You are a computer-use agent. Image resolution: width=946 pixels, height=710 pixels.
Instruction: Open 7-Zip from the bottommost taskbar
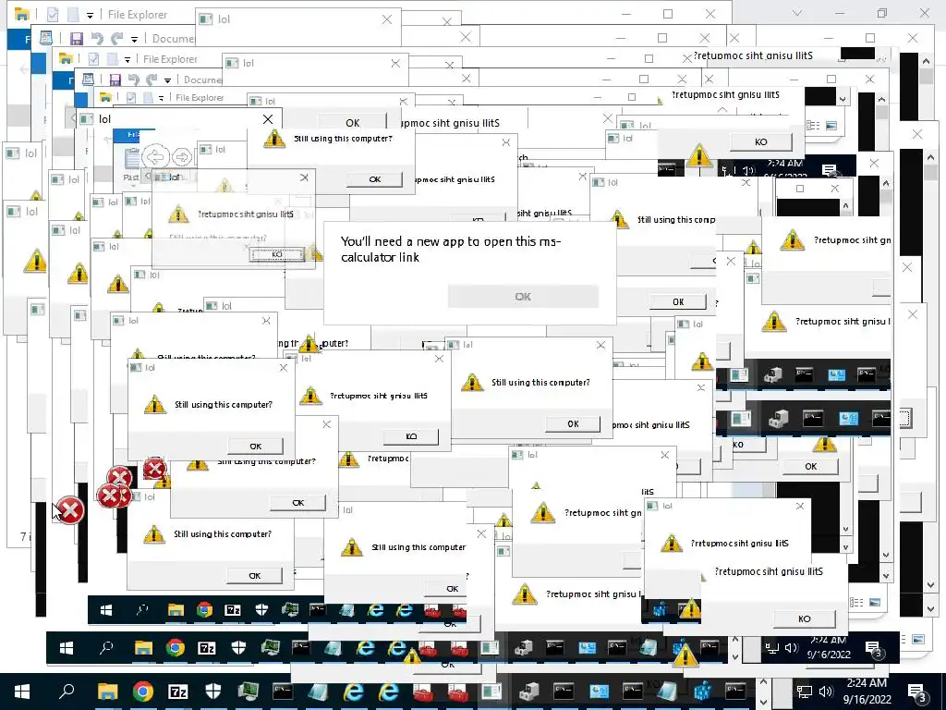point(178,692)
